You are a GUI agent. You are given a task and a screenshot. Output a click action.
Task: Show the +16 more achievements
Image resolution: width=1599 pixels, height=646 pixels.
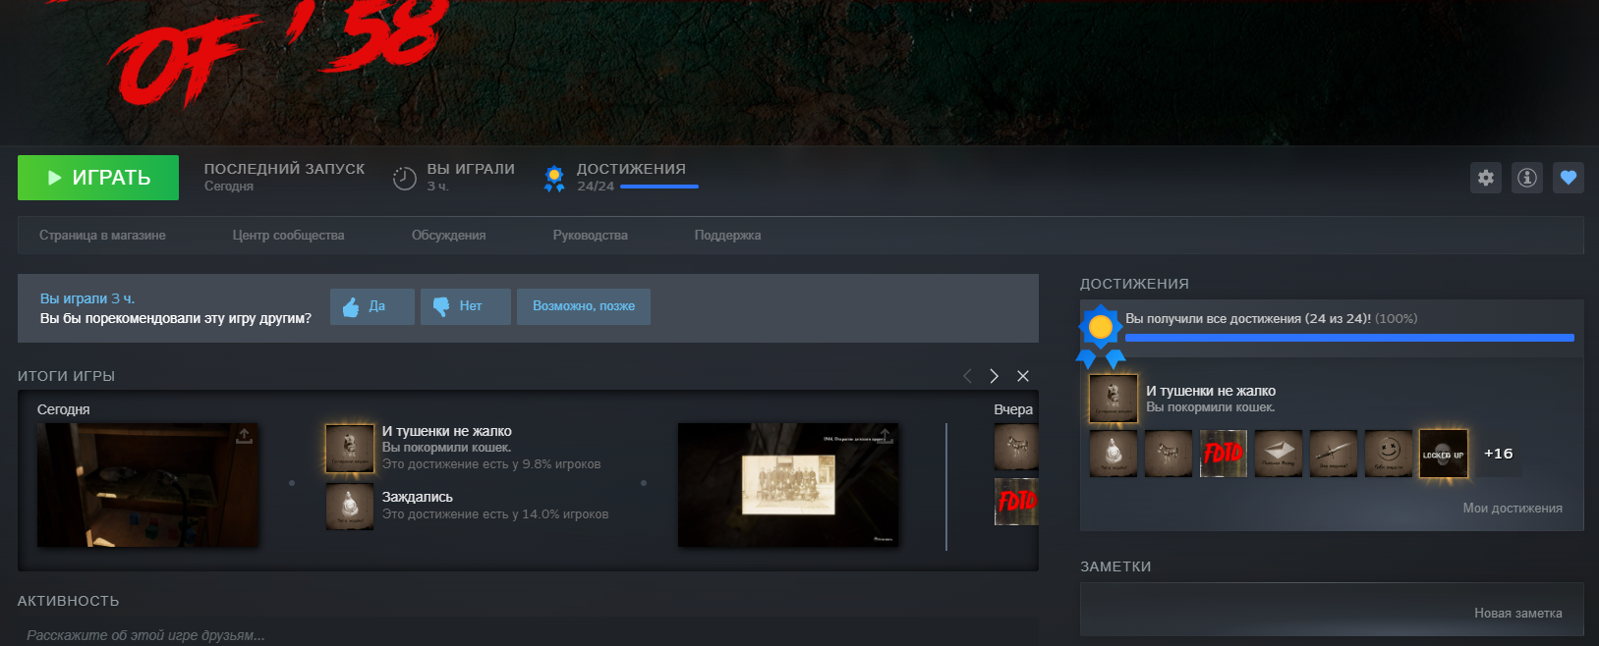coord(1499,454)
